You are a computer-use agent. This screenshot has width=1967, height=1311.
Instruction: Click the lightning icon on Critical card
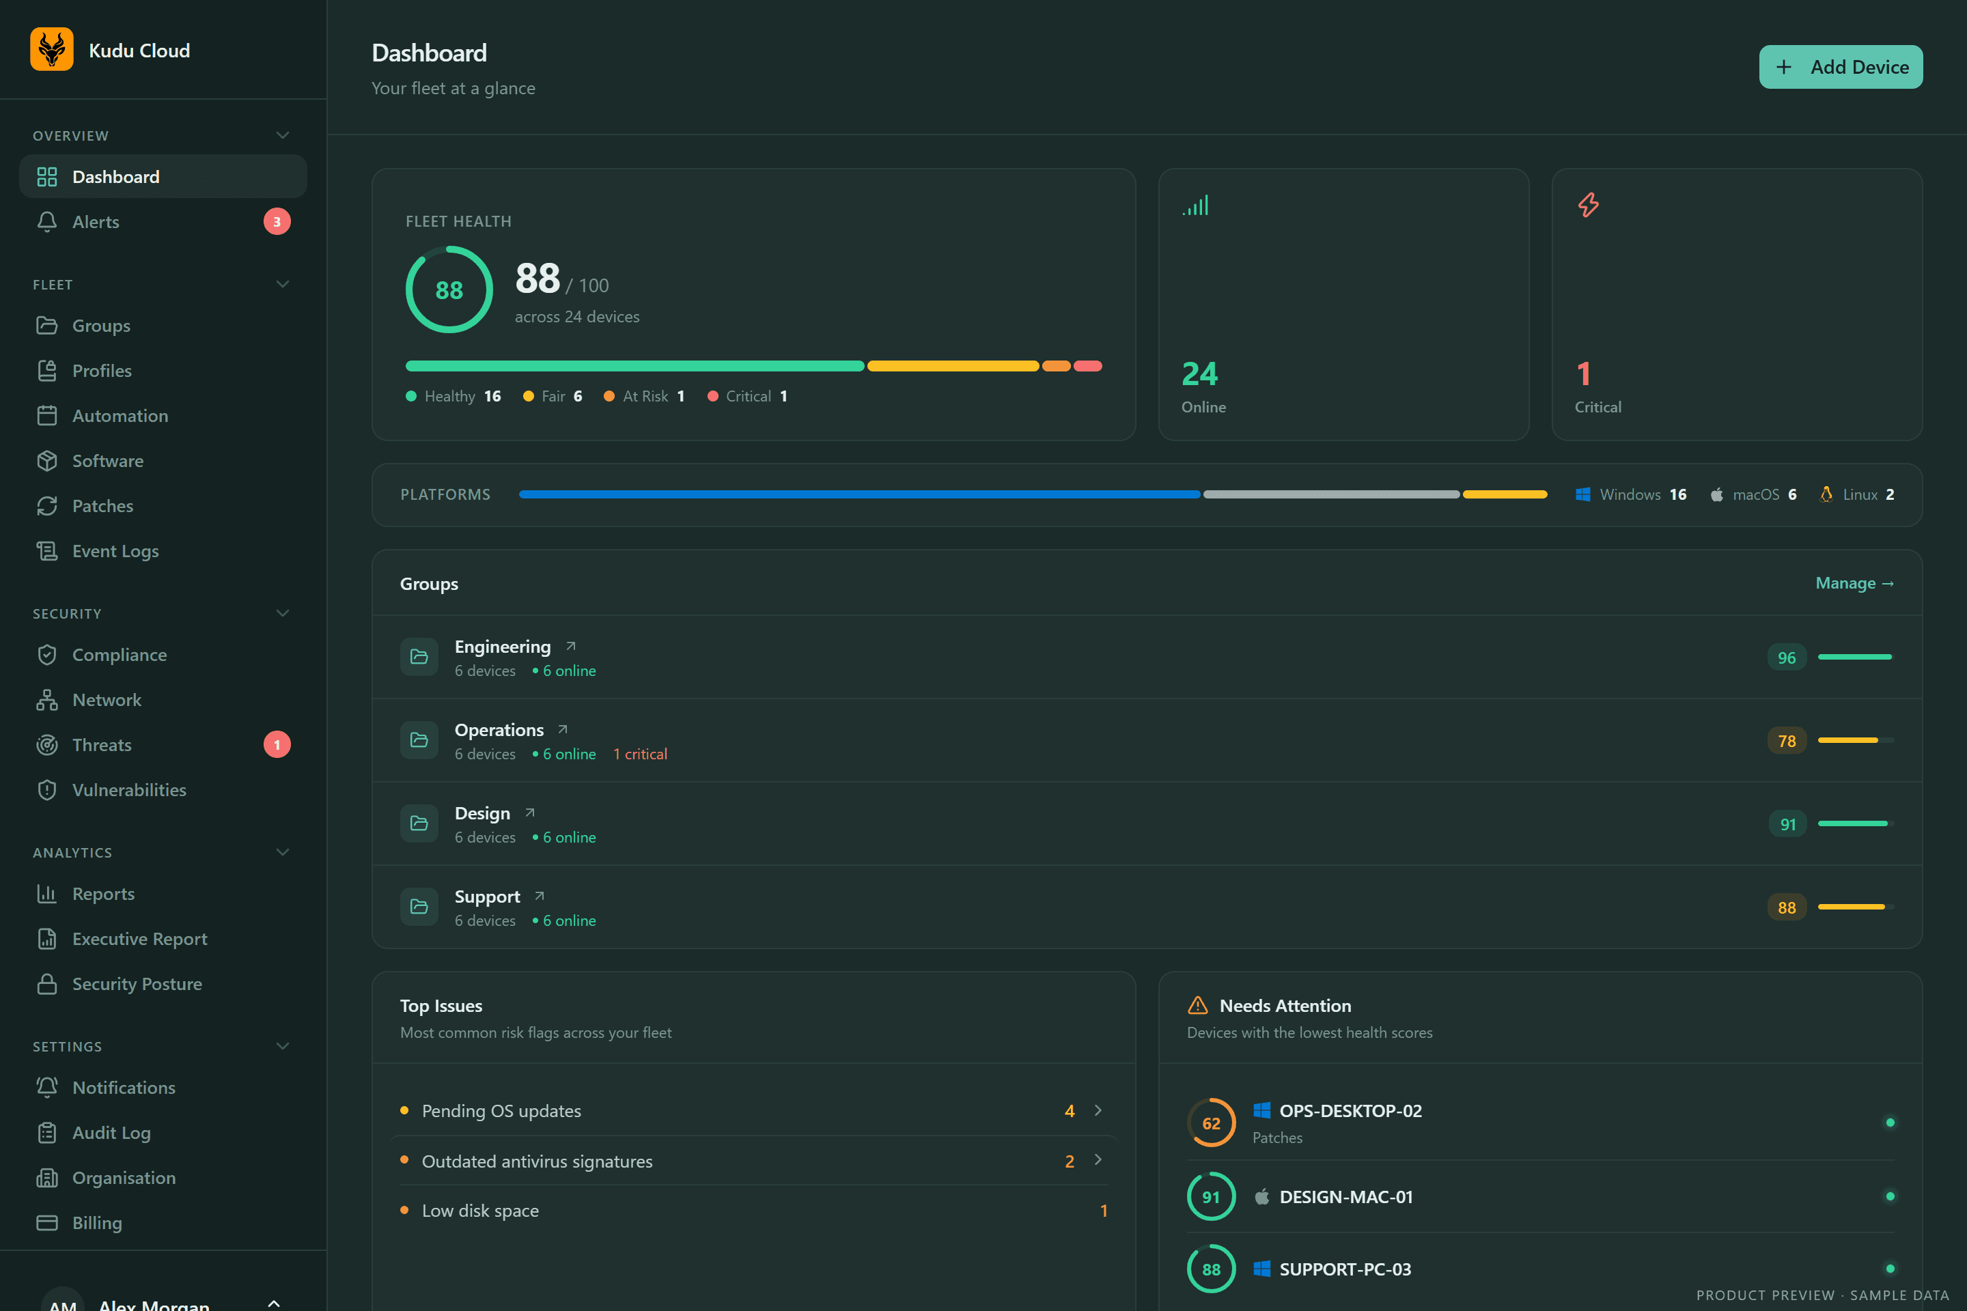(1588, 205)
